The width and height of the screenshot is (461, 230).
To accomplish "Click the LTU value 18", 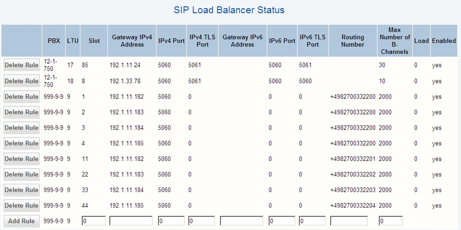I will click(x=70, y=81).
